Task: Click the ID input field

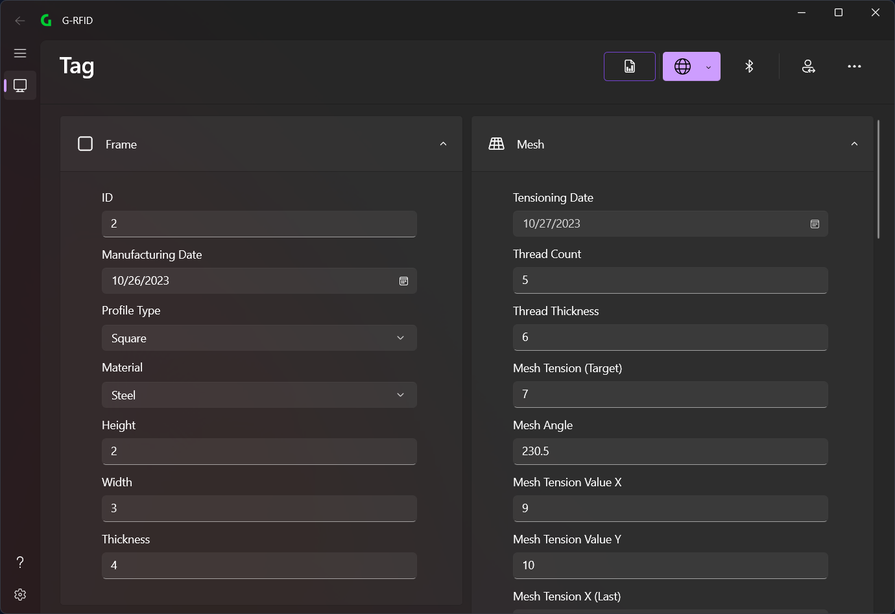Action: [259, 224]
